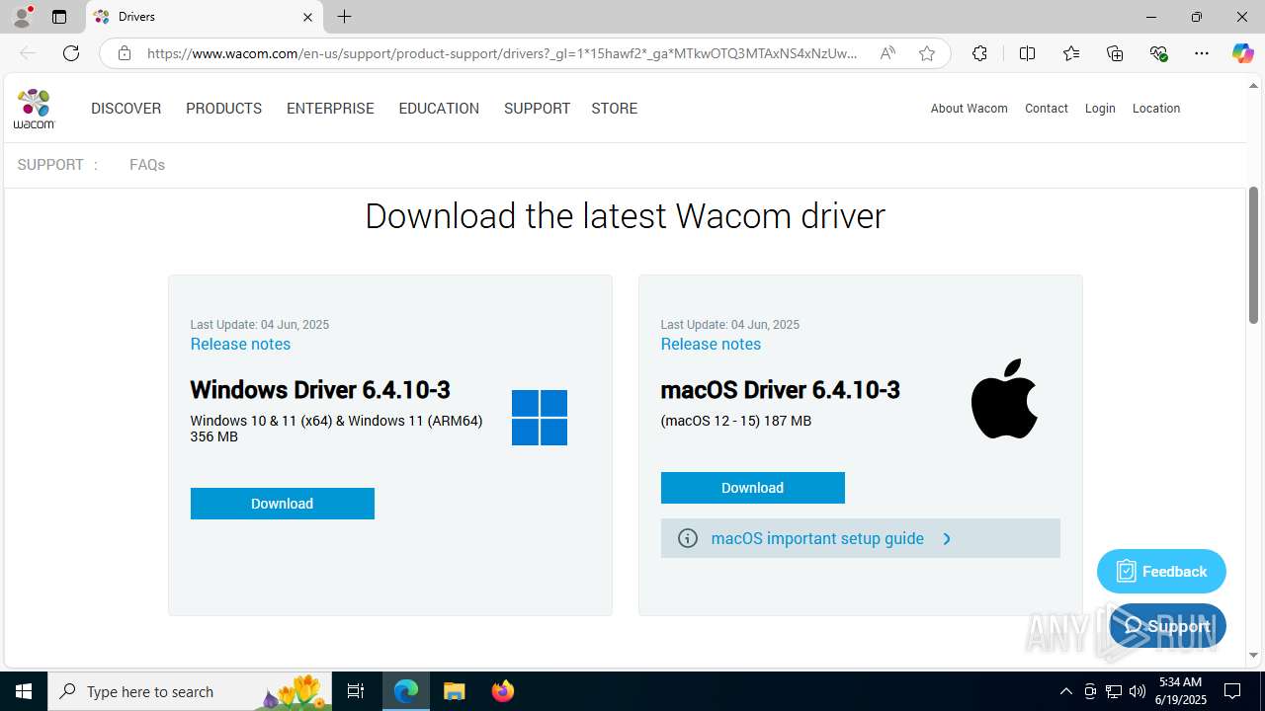Open the Extensions icon
1265x711 pixels.
click(979, 53)
